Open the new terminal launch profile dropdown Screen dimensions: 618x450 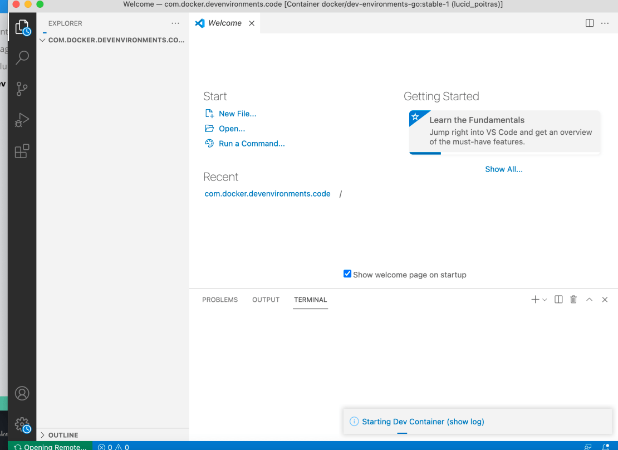545,300
